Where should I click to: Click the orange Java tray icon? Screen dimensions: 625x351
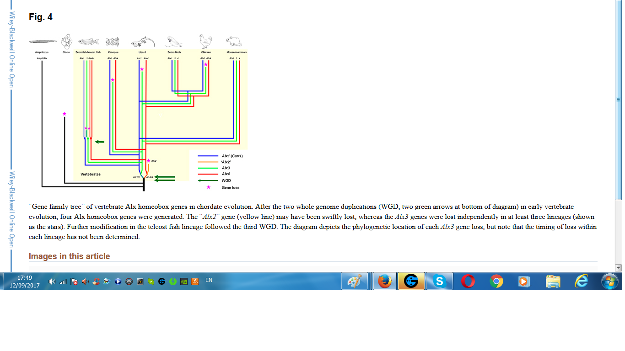(195, 282)
